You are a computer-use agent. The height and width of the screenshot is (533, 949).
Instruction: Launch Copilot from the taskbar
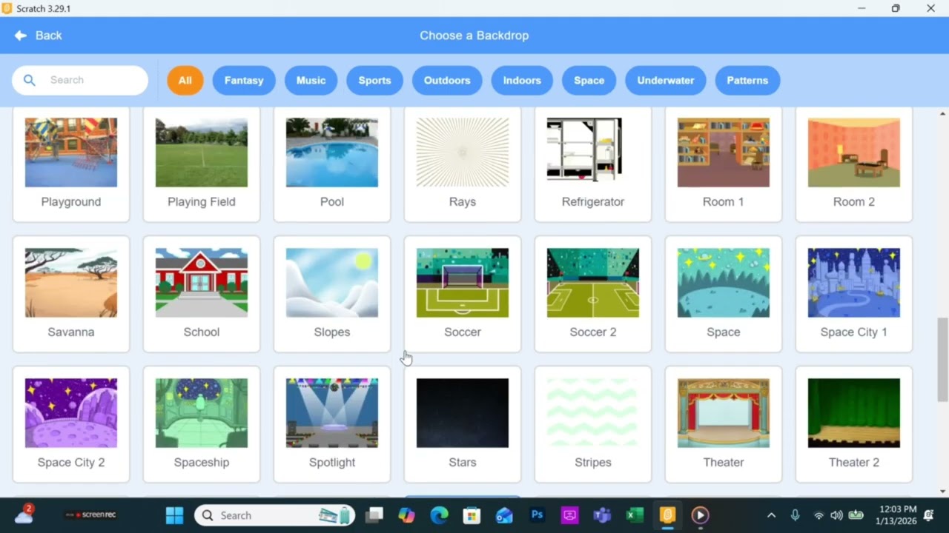(x=406, y=515)
